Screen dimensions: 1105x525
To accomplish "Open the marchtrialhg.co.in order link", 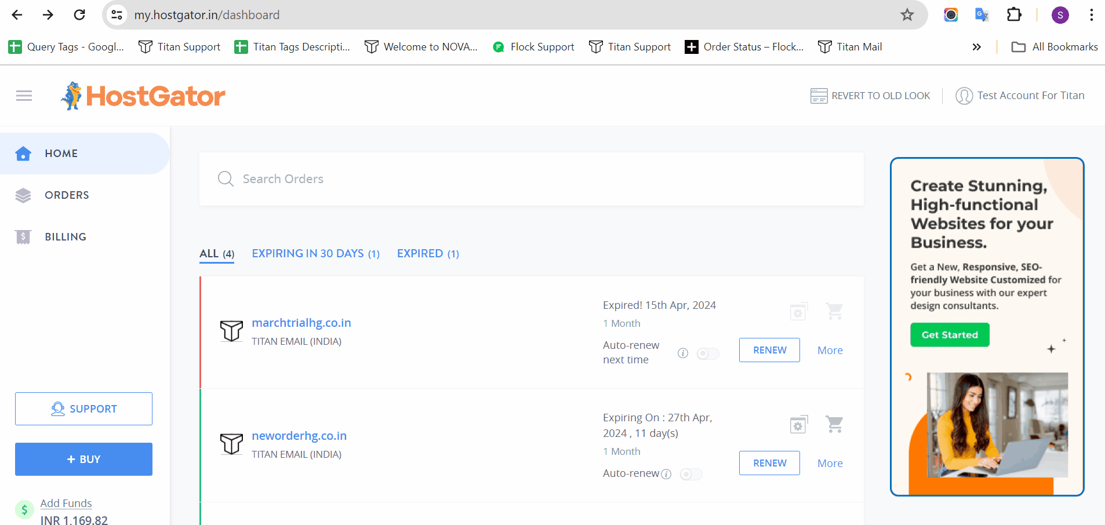I will [301, 323].
